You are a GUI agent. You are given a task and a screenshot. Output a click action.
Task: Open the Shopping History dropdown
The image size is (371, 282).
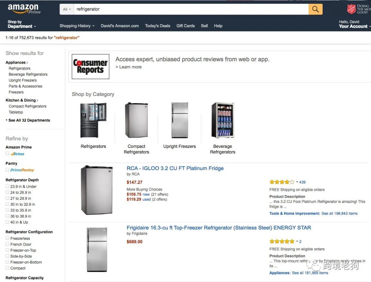pyautogui.click(x=77, y=26)
